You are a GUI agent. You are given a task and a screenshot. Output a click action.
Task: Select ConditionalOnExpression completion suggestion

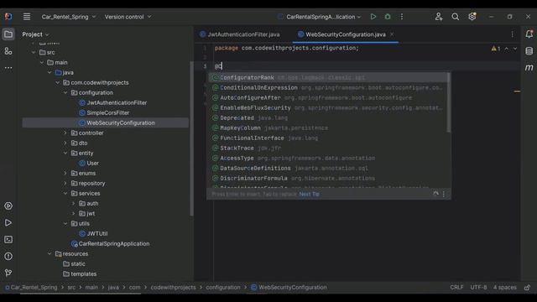click(x=328, y=87)
